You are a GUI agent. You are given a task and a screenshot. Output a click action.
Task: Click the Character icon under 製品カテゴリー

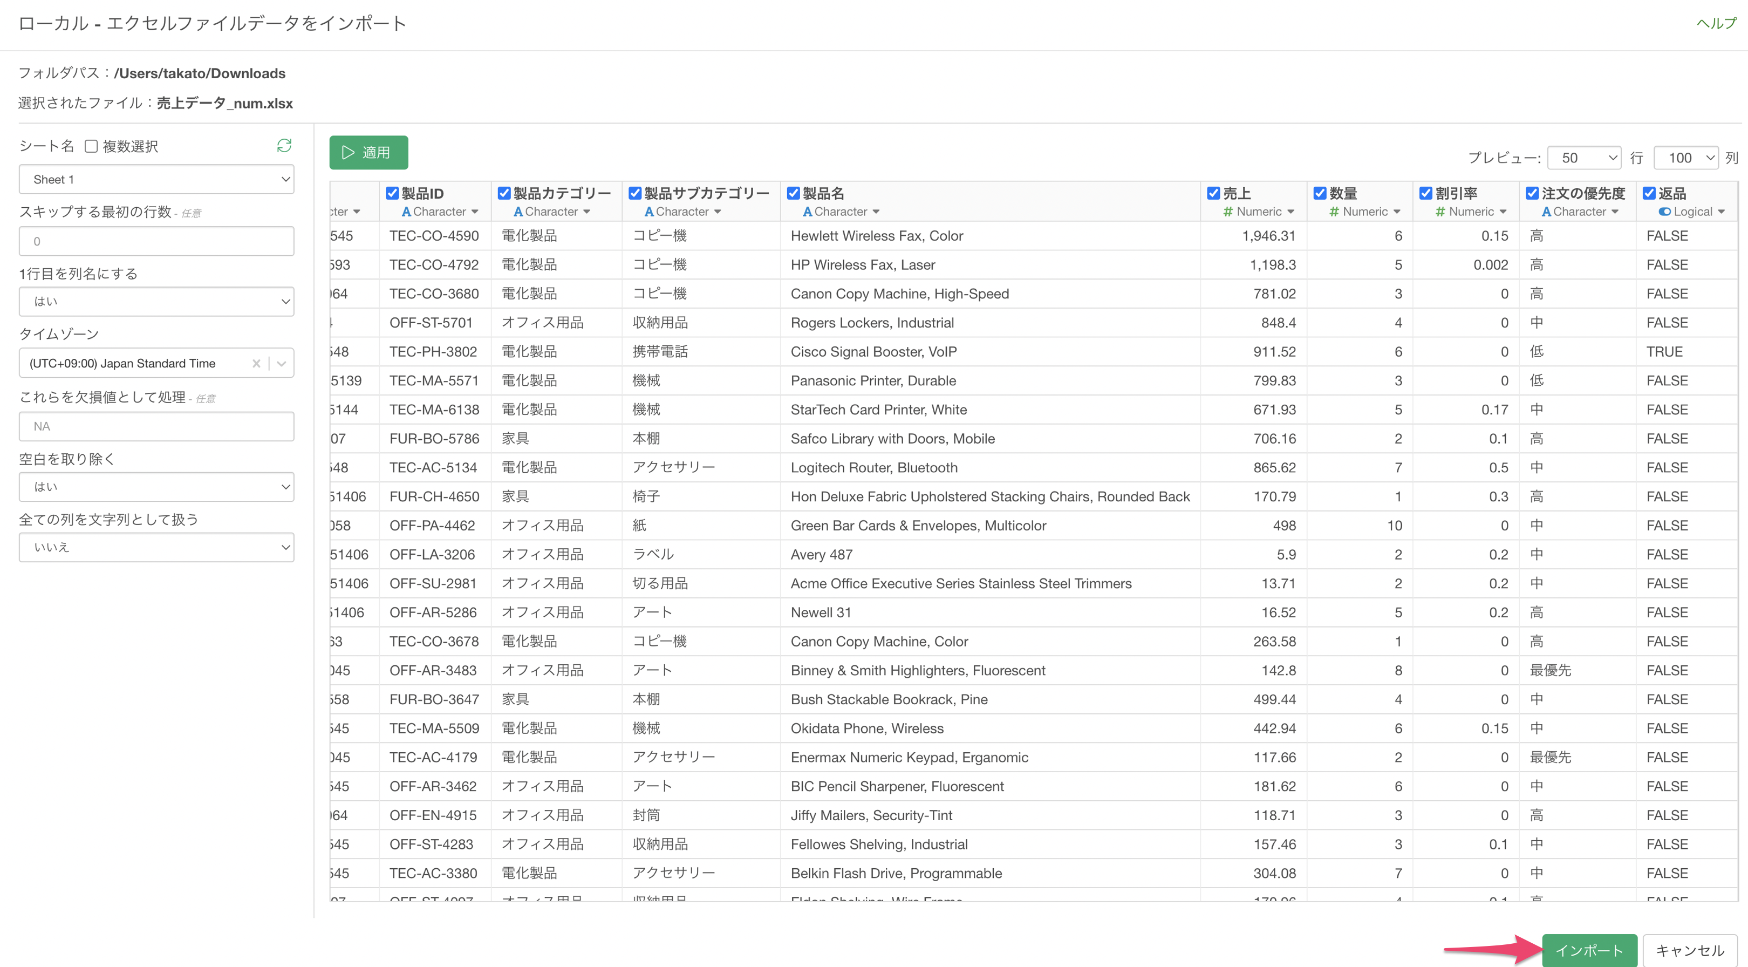(x=518, y=212)
